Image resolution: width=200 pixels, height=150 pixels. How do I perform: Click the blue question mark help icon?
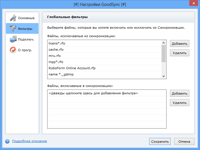click(x=7, y=141)
